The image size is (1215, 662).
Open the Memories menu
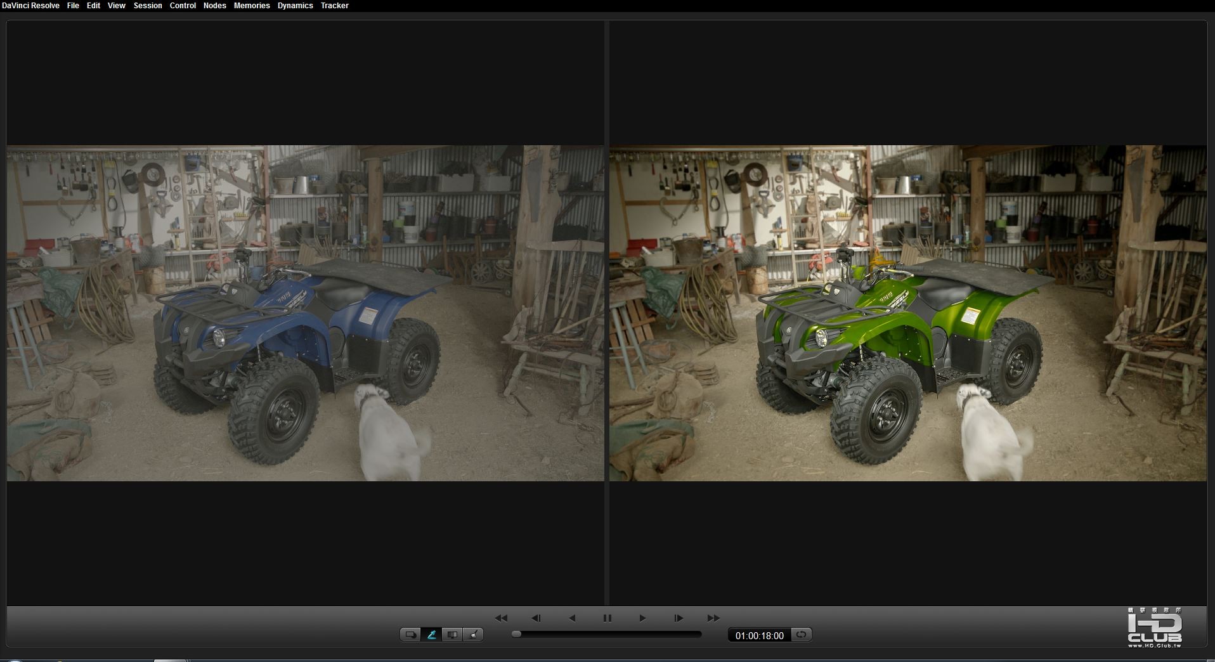pos(252,6)
